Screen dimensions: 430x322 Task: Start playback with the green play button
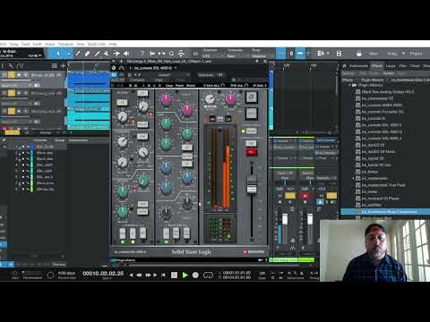[x=185, y=275]
